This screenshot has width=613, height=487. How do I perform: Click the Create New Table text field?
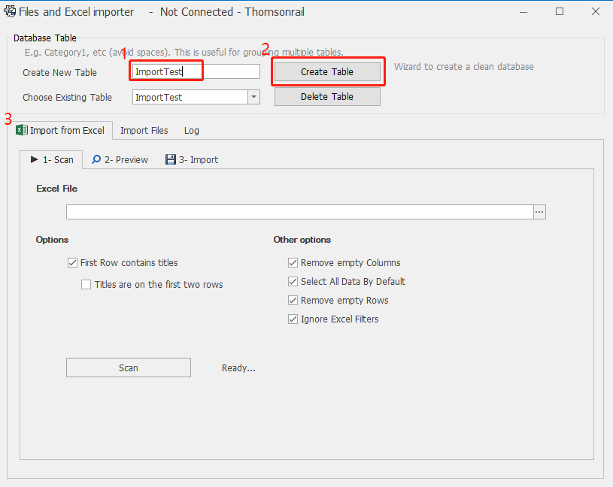(196, 72)
